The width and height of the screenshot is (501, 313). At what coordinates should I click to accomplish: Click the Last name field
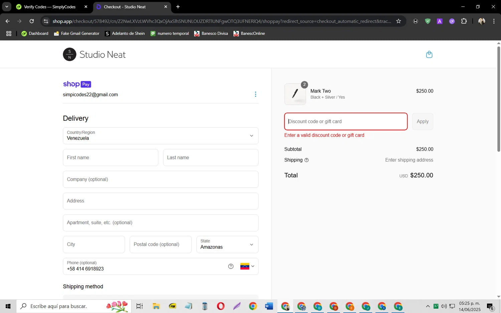(211, 158)
